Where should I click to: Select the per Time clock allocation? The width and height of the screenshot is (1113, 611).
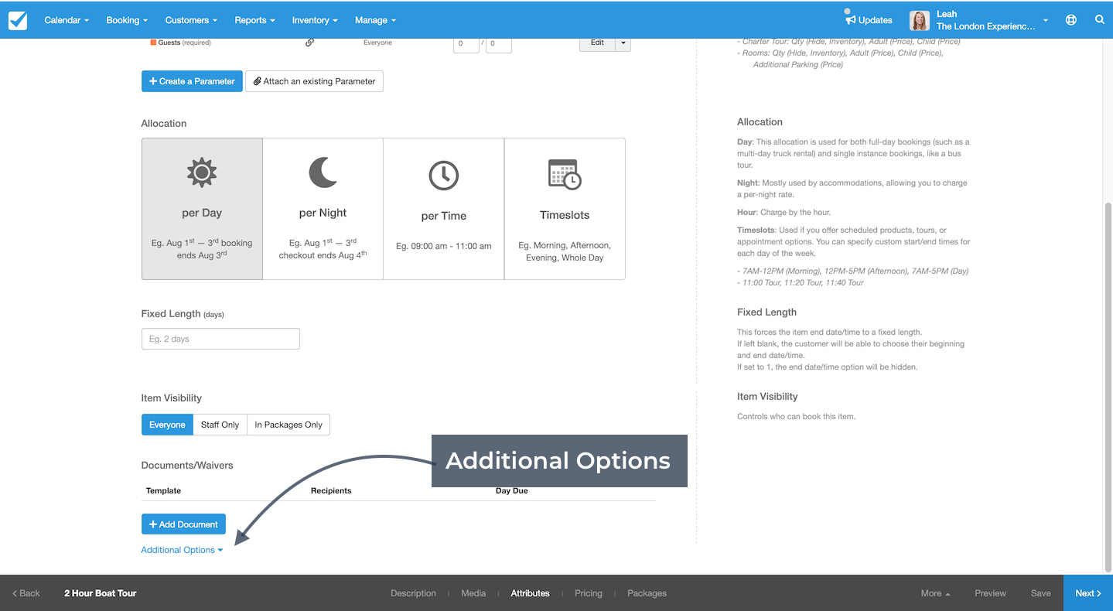(x=444, y=209)
